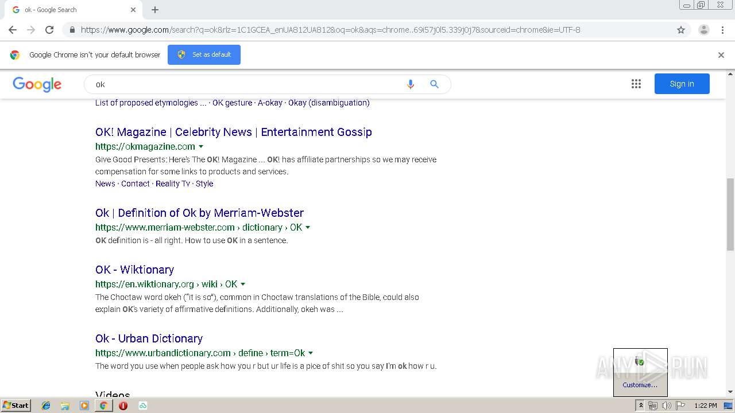Click the scrollbar down arrow

(730, 392)
